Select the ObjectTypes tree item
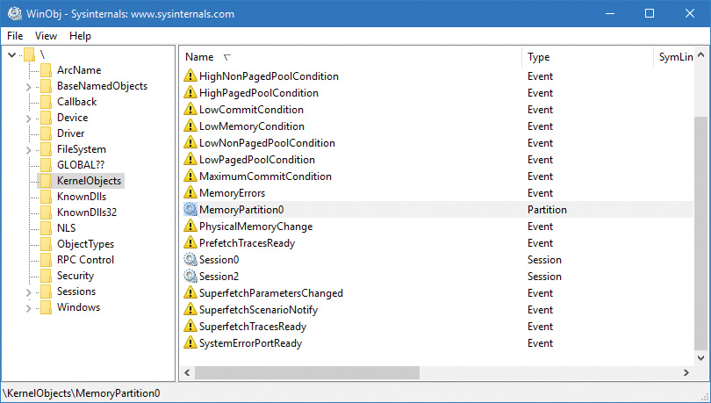This screenshot has width=711, height=403. (85, 244)
